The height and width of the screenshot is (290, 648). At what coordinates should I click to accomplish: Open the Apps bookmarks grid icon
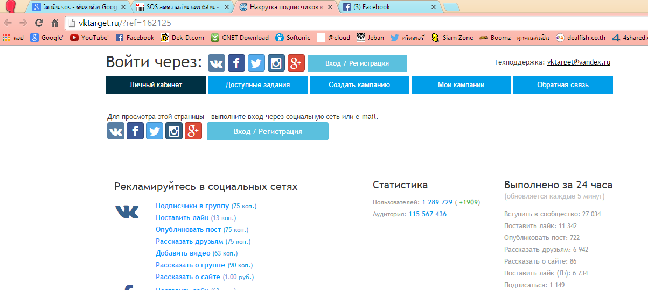point(13,38)
